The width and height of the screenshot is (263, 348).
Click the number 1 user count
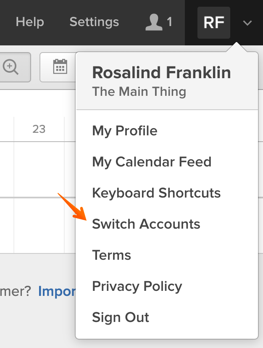tap(169, 22)
